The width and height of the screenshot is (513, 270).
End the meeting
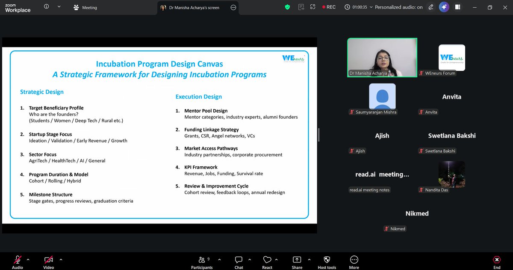[x=497, y=262]
